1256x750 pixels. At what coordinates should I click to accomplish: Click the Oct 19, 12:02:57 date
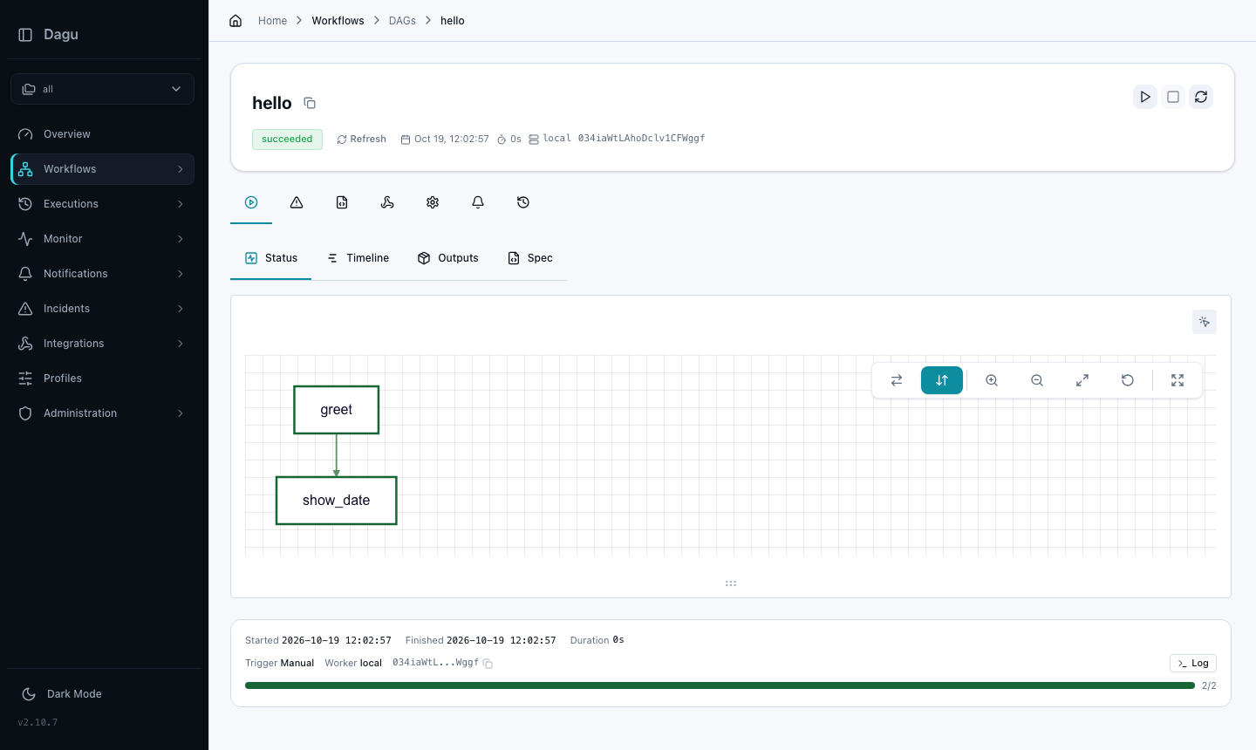tap(452, 140)
